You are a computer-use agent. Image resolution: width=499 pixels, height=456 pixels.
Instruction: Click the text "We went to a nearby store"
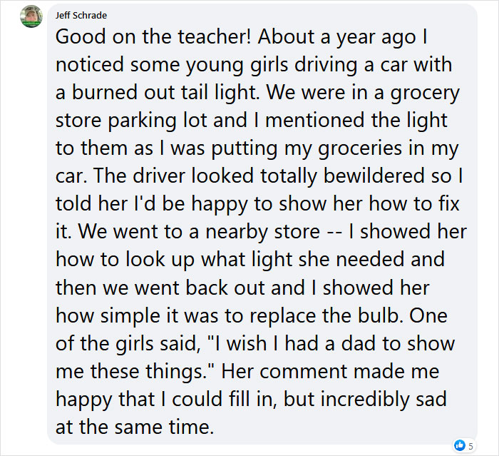point(199,231)
